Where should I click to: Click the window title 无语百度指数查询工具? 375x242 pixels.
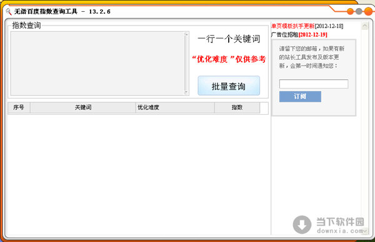(46, 11)
